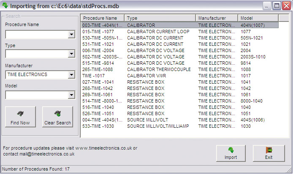The width and height of the screenshot is (293, 174).
Task: Expand the Type dropdown list
Action: (x=71, y=54)
